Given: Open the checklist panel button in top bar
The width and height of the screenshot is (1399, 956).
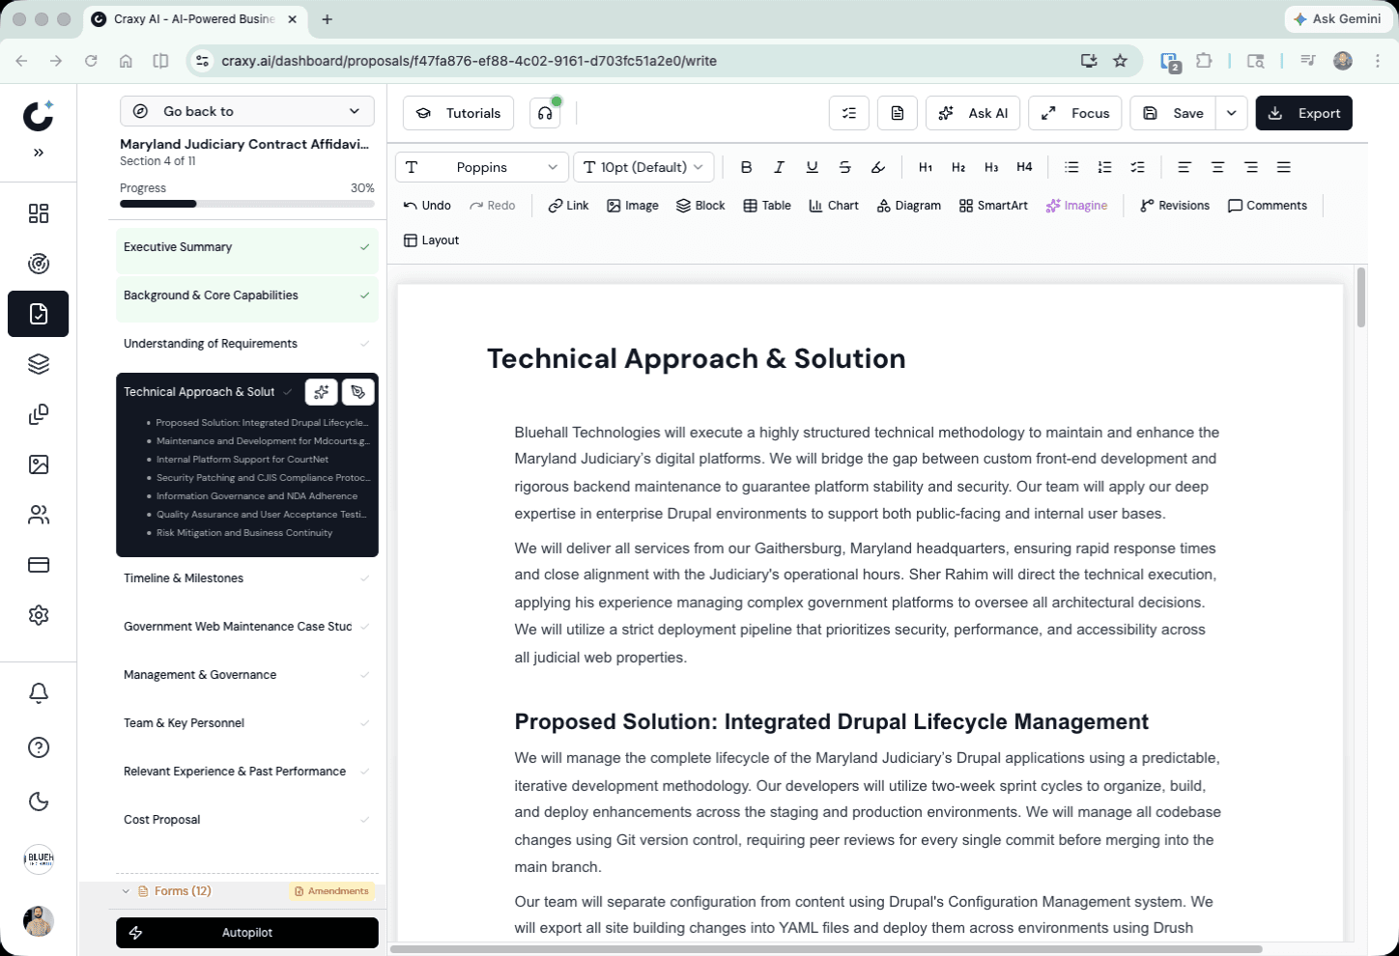Looking at the screenshot, I should click(x=849, y=113).
